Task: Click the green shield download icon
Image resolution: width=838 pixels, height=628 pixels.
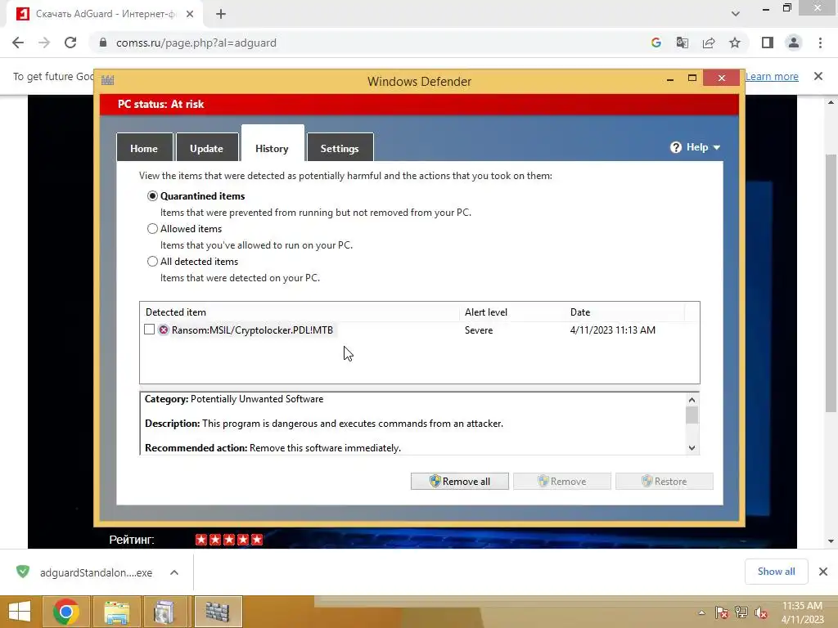Action: pos(23,572)
